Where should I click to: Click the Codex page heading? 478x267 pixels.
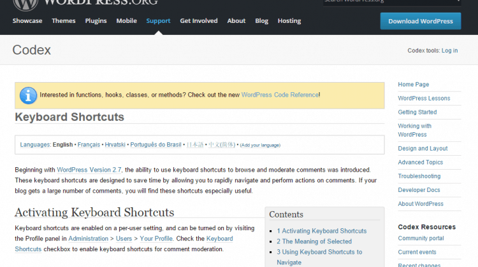[x=32, y=50]
